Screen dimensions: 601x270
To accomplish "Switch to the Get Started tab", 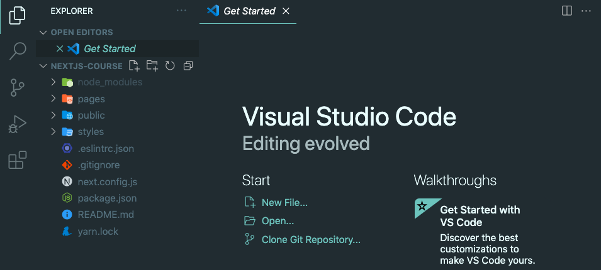I will pyautogui.click(x=248, y=11).
